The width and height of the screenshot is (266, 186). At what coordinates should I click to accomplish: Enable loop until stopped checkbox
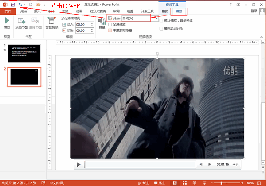(x=161, y=20)
